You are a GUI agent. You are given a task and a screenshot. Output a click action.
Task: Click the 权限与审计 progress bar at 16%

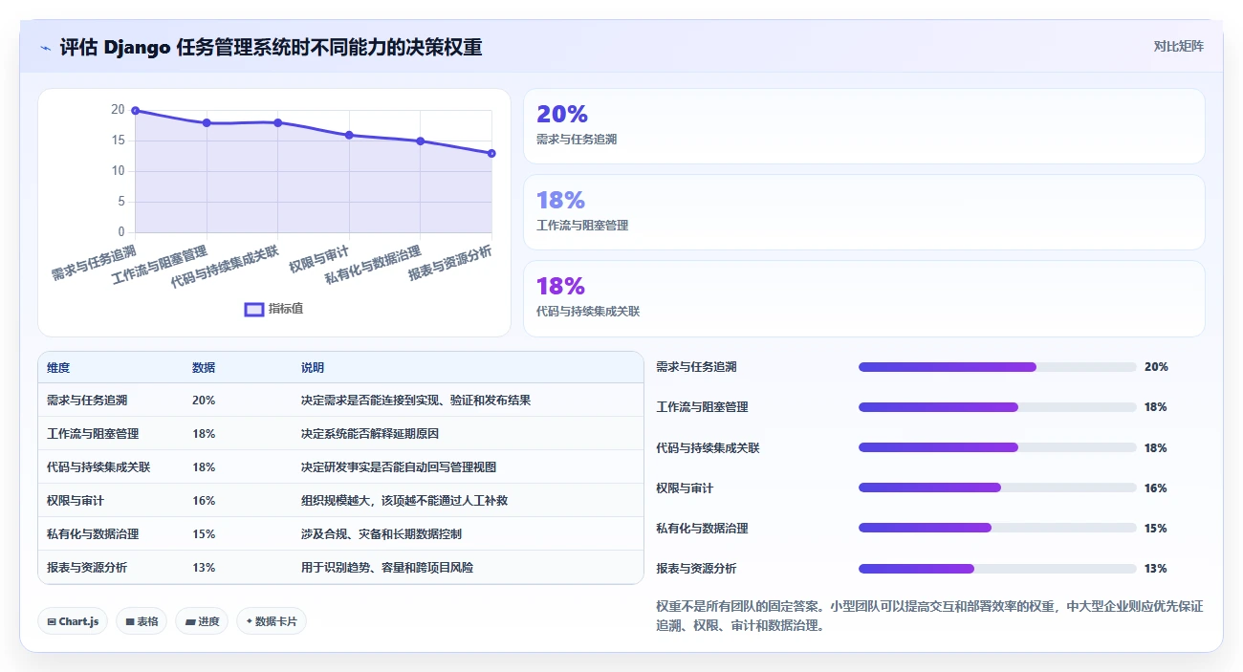997,488
